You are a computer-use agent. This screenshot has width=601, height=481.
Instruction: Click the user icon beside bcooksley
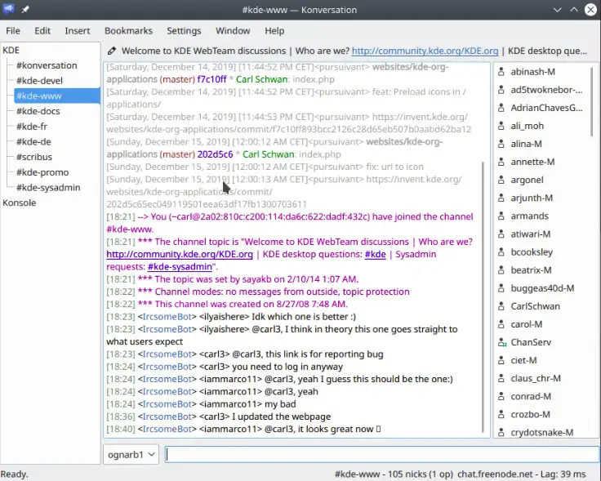pos(501,252)
